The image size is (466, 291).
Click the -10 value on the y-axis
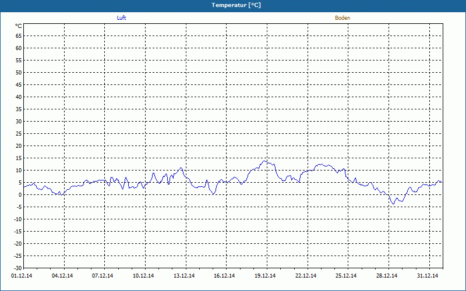[18, 219]
